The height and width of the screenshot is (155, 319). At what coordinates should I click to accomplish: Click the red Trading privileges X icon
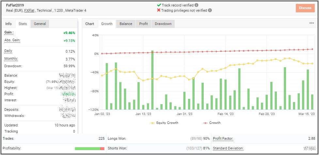coord(159,10)
